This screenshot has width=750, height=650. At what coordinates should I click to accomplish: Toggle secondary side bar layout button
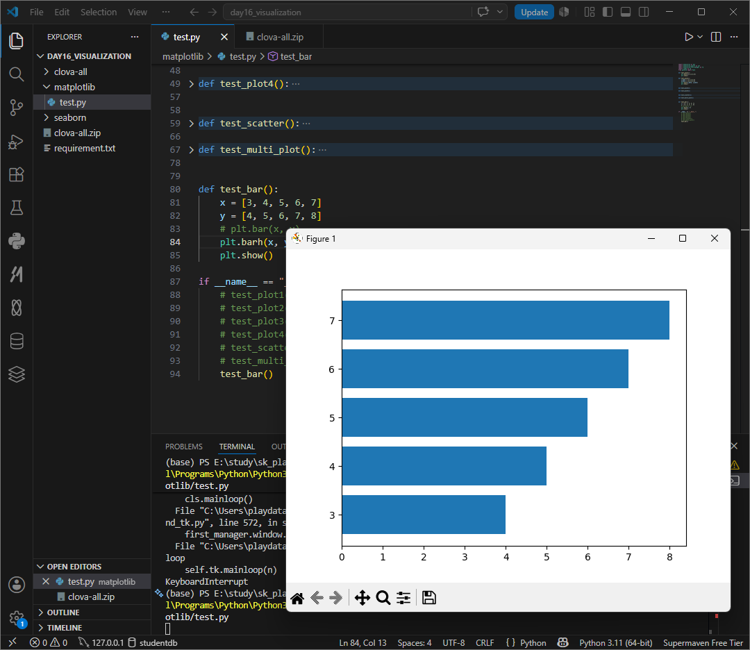click(x=644, y=12)
